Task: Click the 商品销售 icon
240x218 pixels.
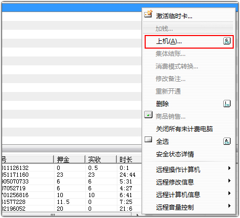Action: click(x=148, y=115)
